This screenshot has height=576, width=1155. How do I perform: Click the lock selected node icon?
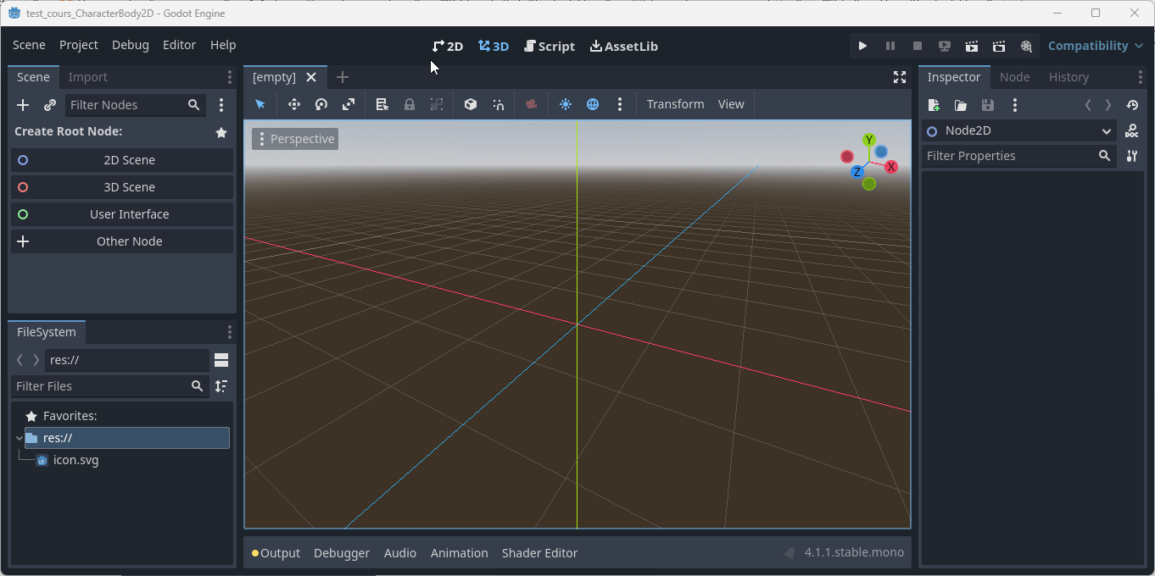pos(410,104)
